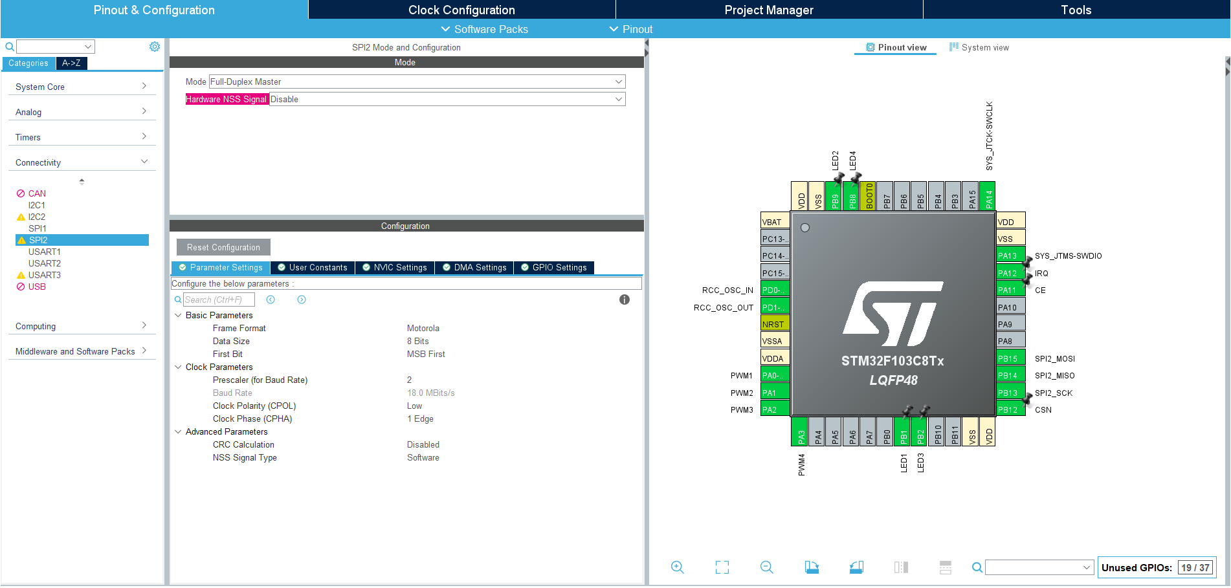Go to previous search result arrow
This screenshot has height=588, width=1231.
click(x=271, y=299)
